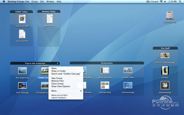
Task: Select the sketches.png thumbnail
Action: (105, 85)
